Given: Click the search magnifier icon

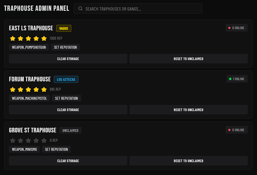Looking at the screenshot, I should (x=80, y=8).
